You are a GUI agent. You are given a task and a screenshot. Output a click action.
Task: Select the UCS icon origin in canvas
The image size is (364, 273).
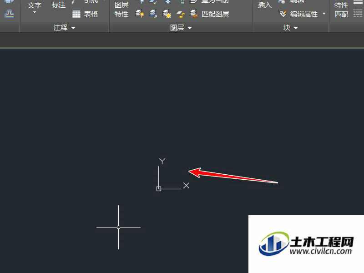pos(159,189)
